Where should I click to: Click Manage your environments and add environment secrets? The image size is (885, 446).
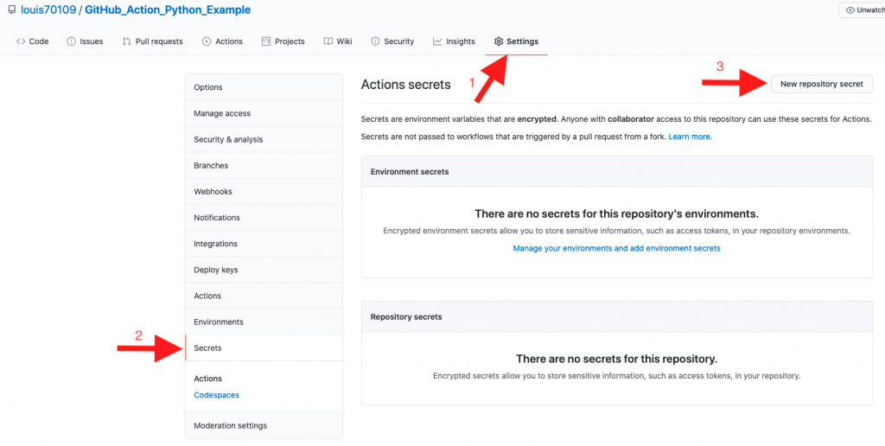click(616, 248)
